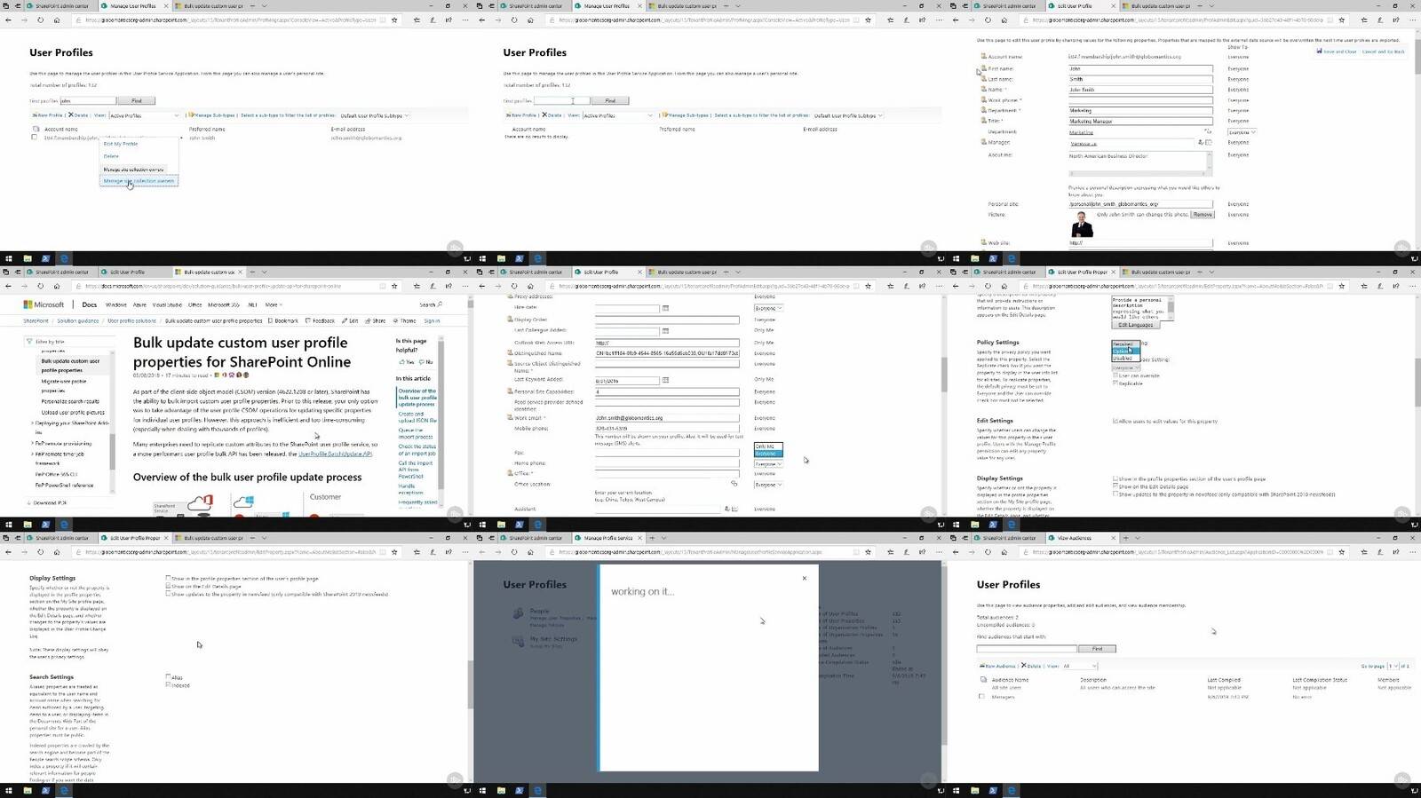The image size is (1421, 798).
Task: Click the 'Find audiences that start with' input box
Action: (1027, 649)
